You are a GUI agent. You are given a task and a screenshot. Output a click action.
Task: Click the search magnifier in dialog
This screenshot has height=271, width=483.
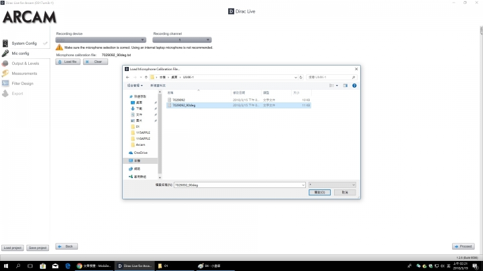(x=354, y=77)
